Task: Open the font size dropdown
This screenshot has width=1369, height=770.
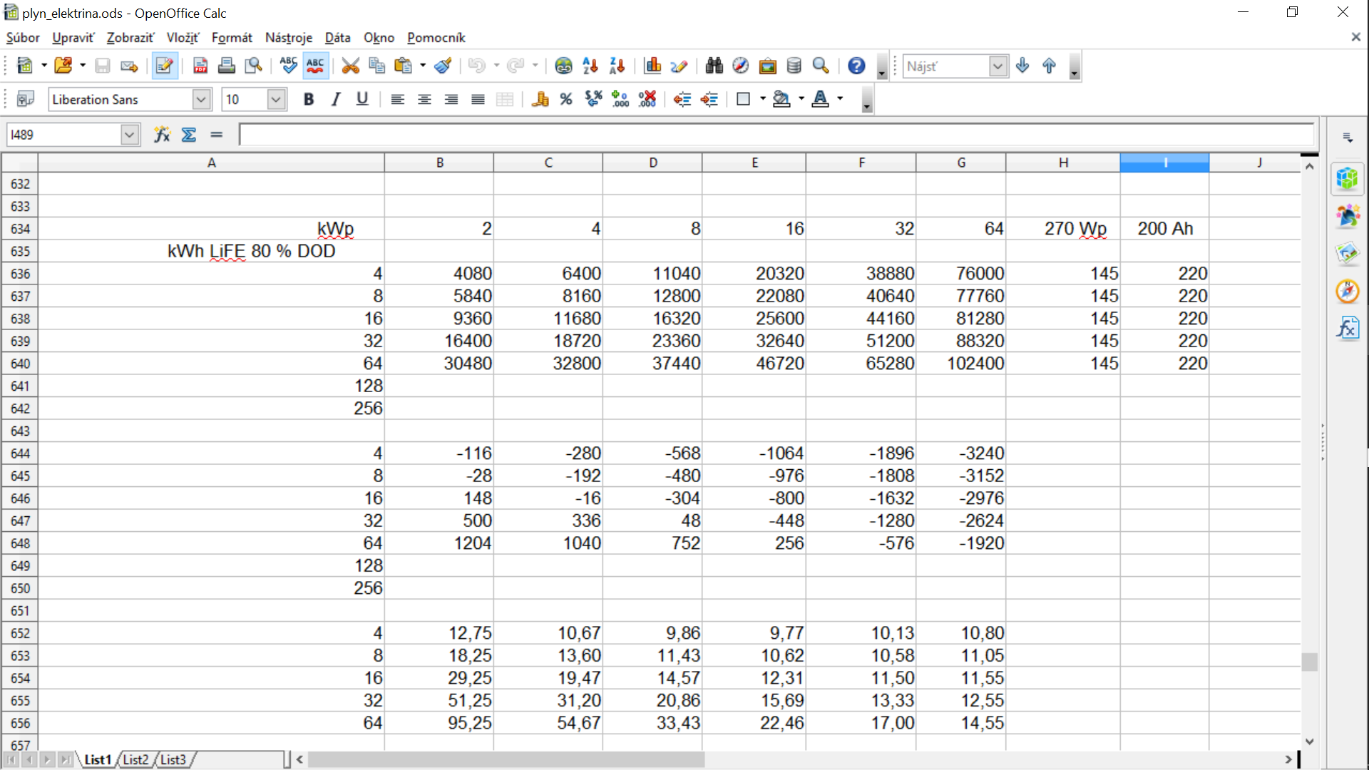Action: [276, 100]
